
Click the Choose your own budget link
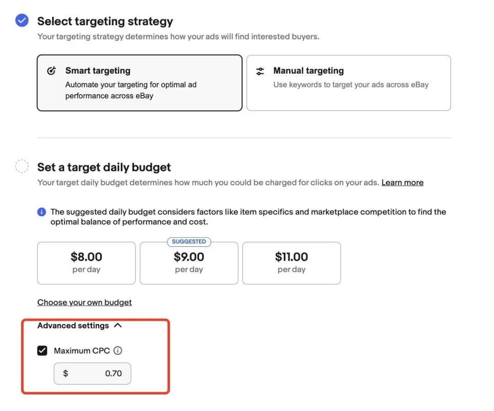(85, 302)
